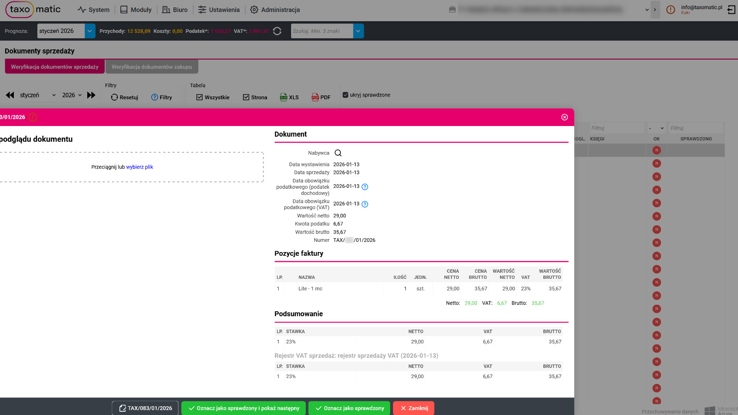Open the forecast month dropdown 'styczeń 2026'
738x415 pixels.
pyautogui.click(x=90, y=31)
